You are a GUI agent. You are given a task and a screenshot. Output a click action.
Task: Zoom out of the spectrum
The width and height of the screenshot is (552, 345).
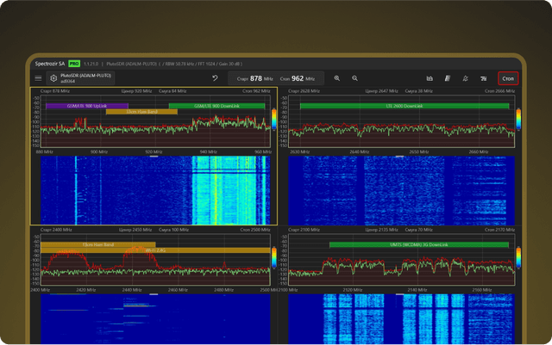tap(356, 78)
